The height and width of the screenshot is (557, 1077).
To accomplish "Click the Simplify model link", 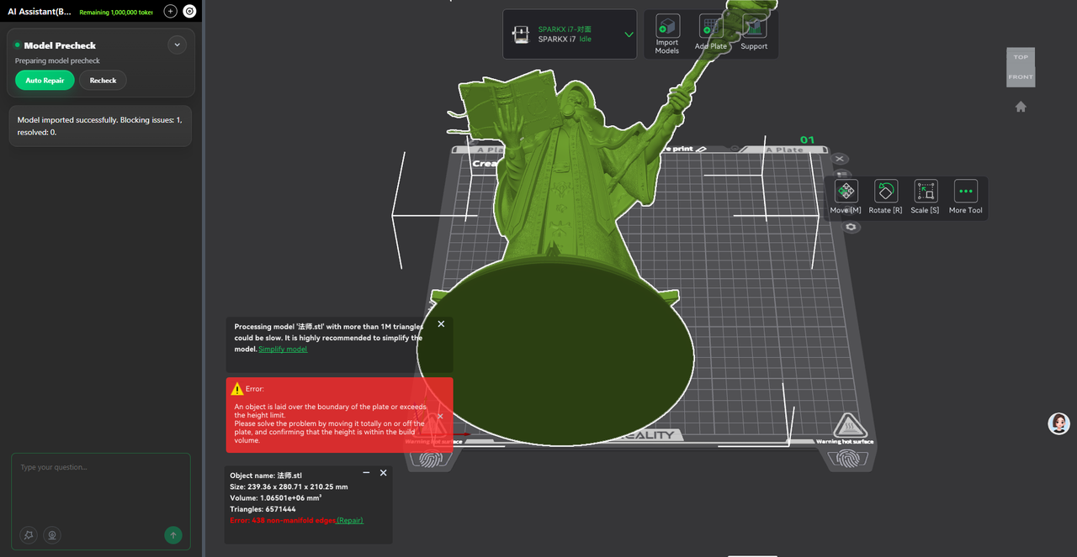I will 283,349.
